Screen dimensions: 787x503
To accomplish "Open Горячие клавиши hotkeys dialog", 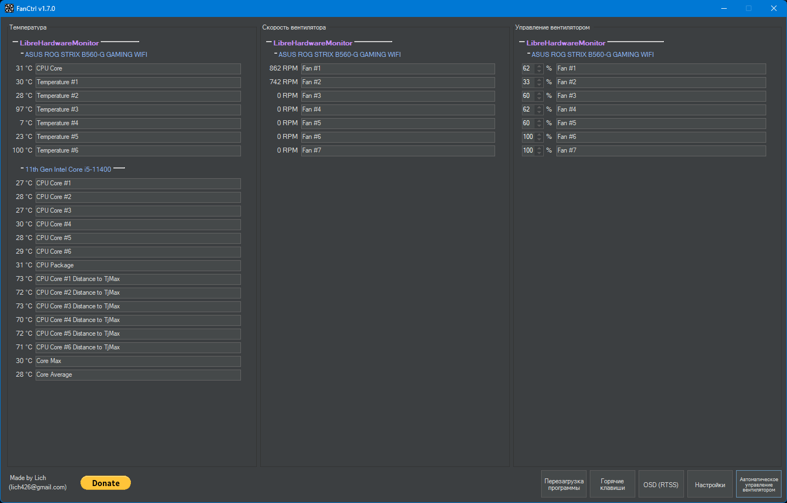I will click(612, 484).
